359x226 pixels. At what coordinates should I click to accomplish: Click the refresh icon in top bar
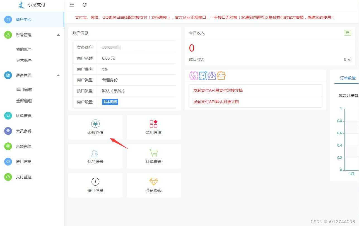(85, 5)
